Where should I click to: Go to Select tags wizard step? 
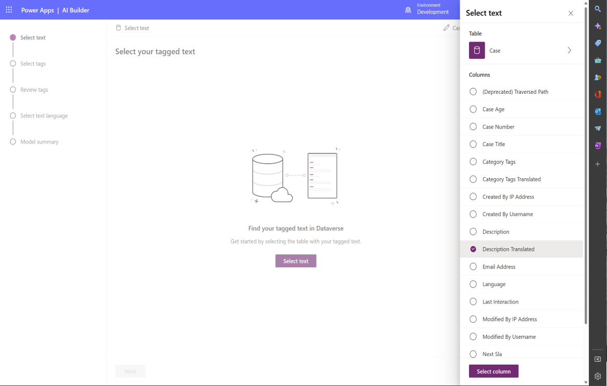tap(33, 63)
